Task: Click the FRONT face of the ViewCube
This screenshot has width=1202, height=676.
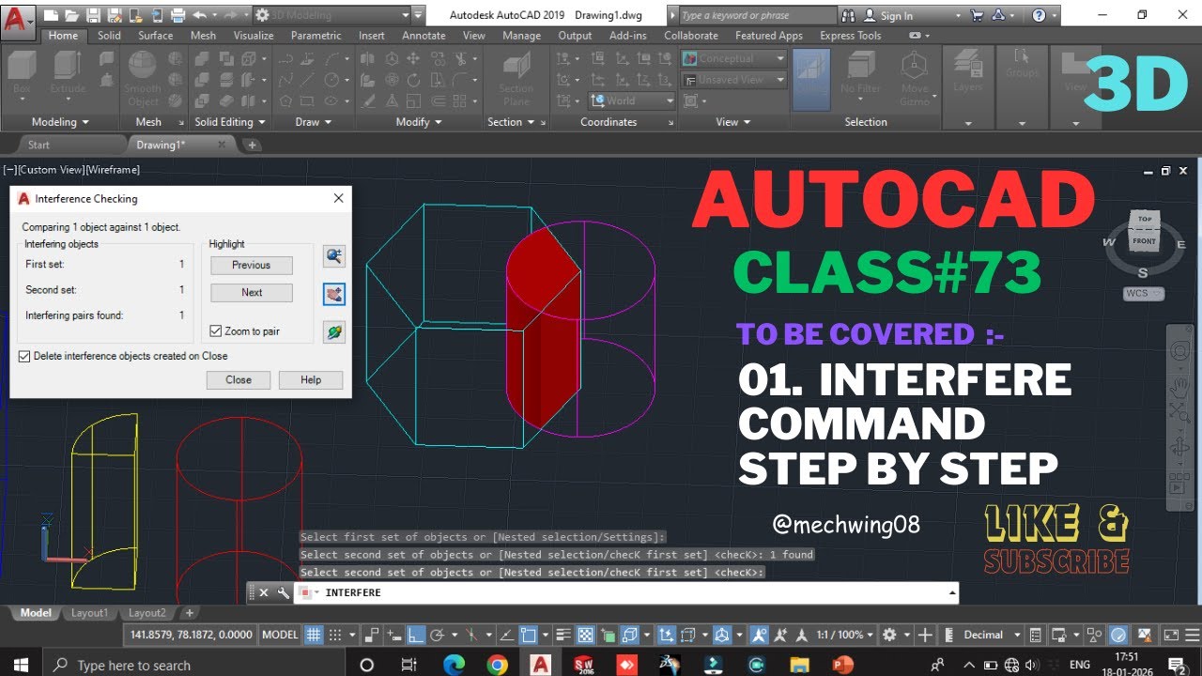Action: pyautogui.click(x=1144, y=241)
